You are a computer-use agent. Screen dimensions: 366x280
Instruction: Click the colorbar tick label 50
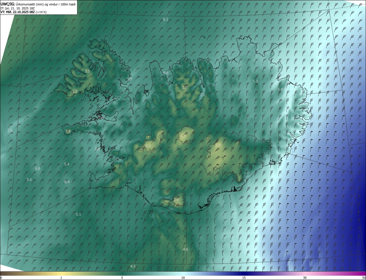pos(364,278)
